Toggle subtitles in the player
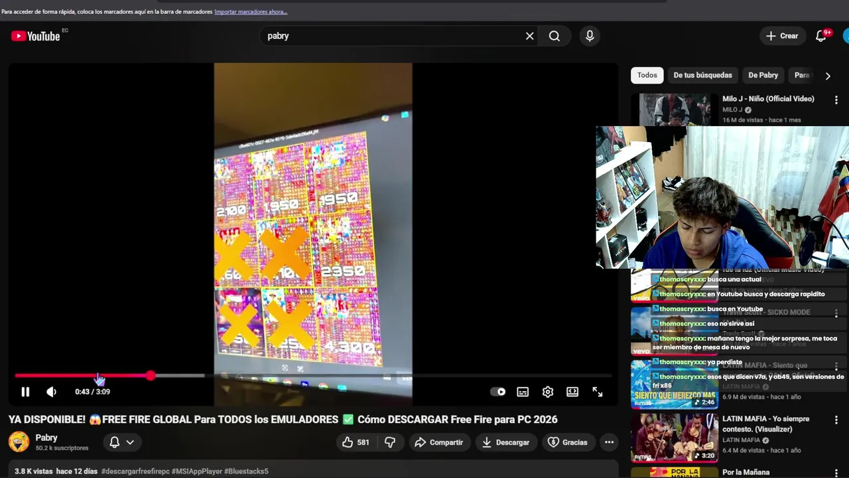 click(523, 392)
